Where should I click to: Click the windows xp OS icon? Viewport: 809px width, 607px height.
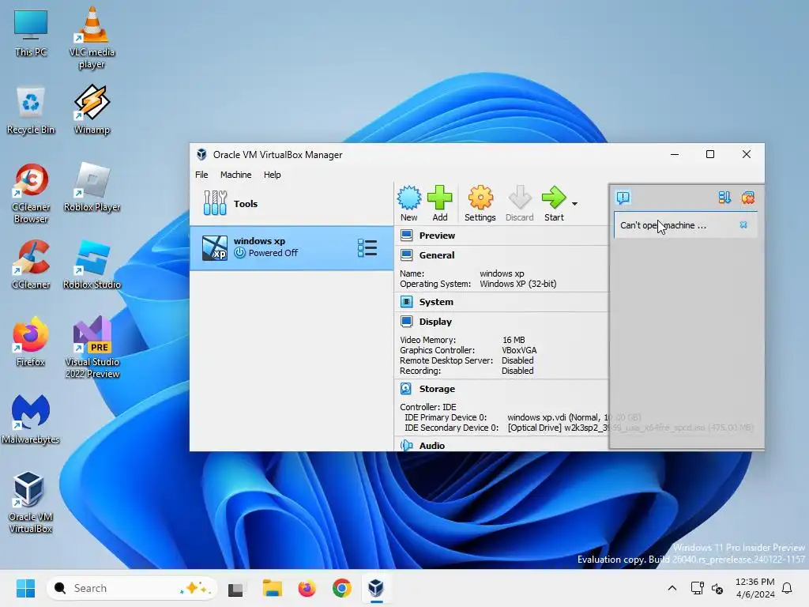pyautogui.click(x=215, y=247)
